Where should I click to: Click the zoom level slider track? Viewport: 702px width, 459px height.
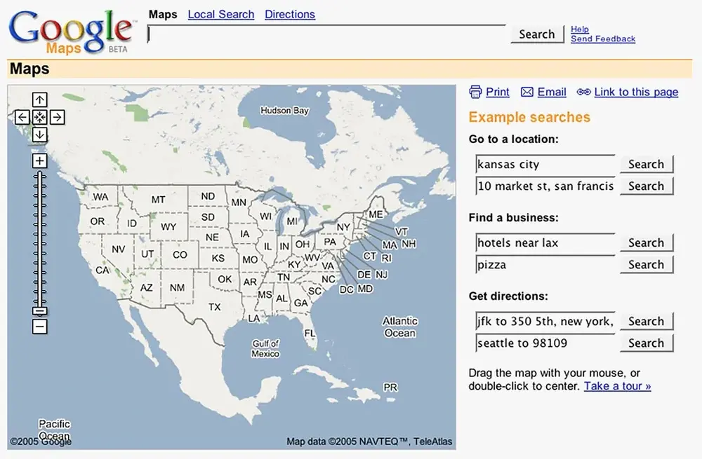[40, 238]
